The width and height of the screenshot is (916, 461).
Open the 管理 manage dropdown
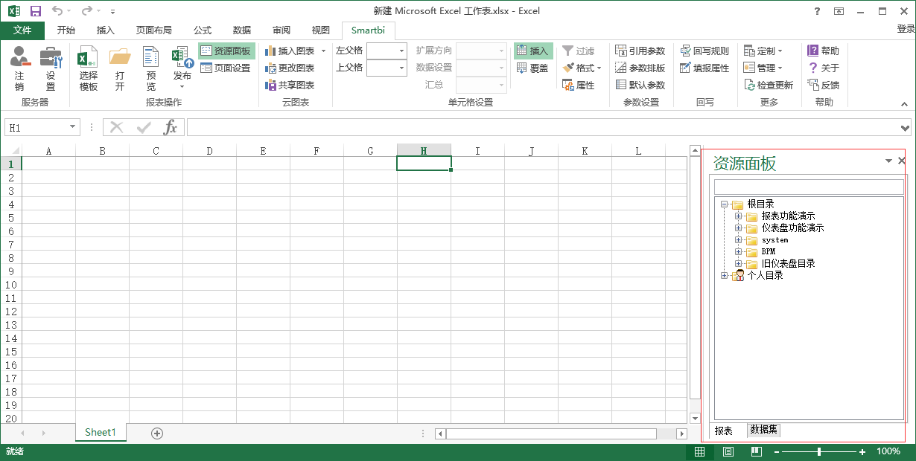tap(763, 68)
